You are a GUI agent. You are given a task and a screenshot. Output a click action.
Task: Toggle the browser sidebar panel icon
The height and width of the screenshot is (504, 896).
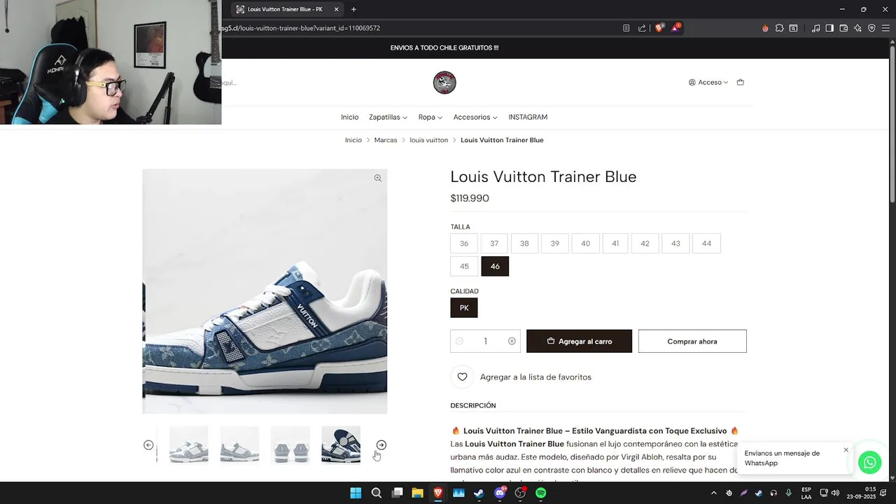pos(829,28)
